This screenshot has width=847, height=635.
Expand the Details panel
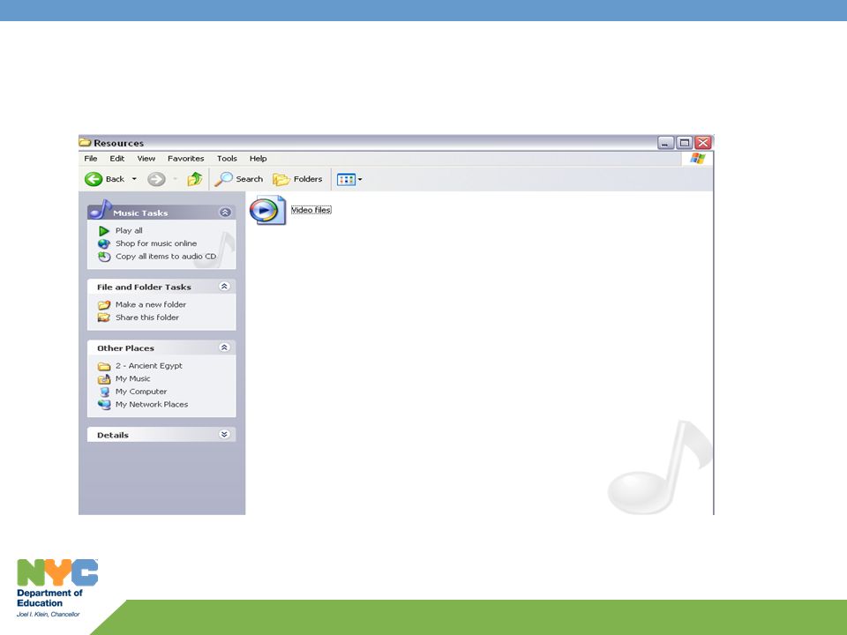[224, 434]
